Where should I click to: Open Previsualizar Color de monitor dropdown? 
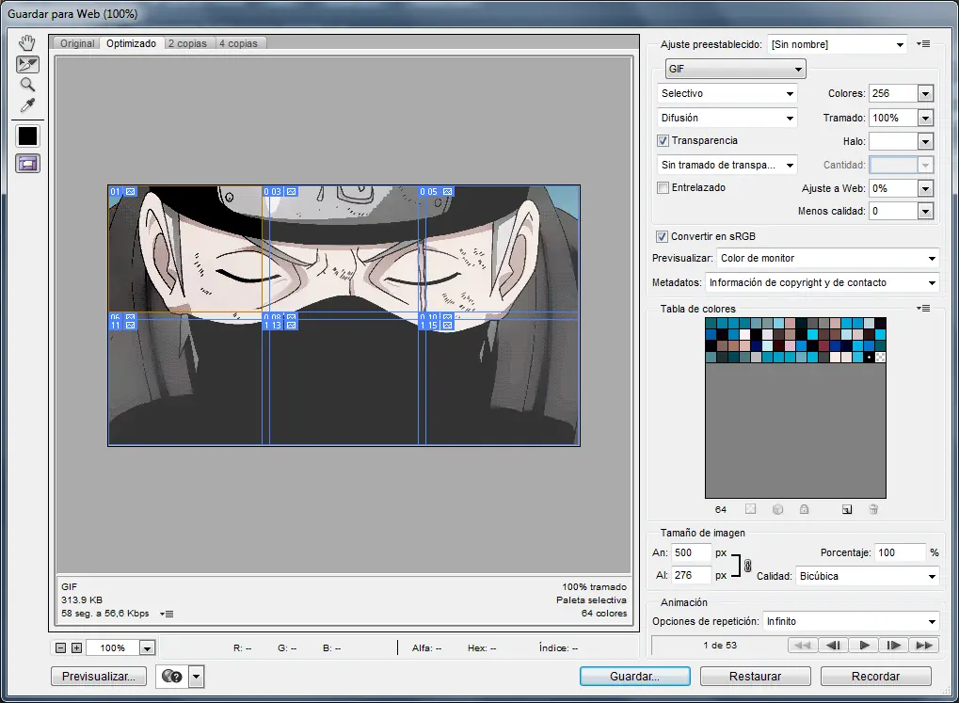pos(828,258)
